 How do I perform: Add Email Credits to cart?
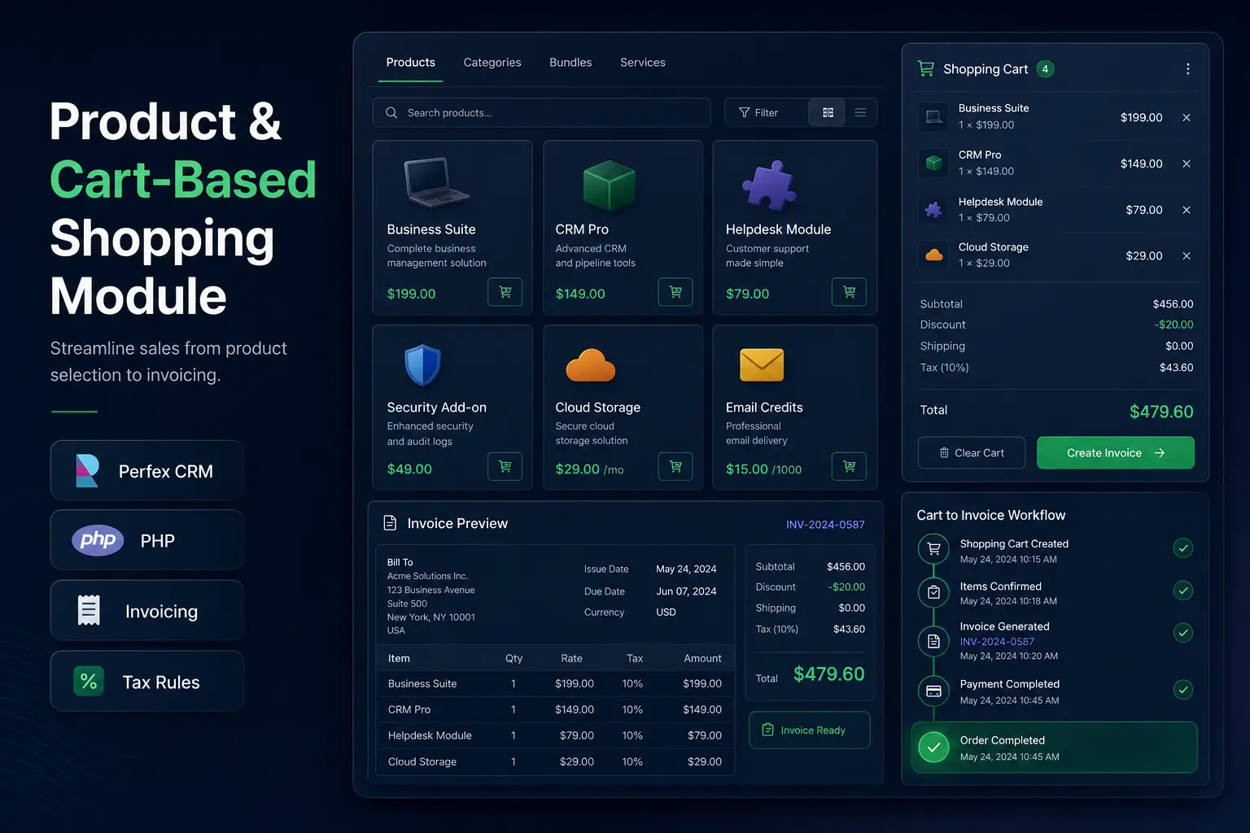pos(849,467)
